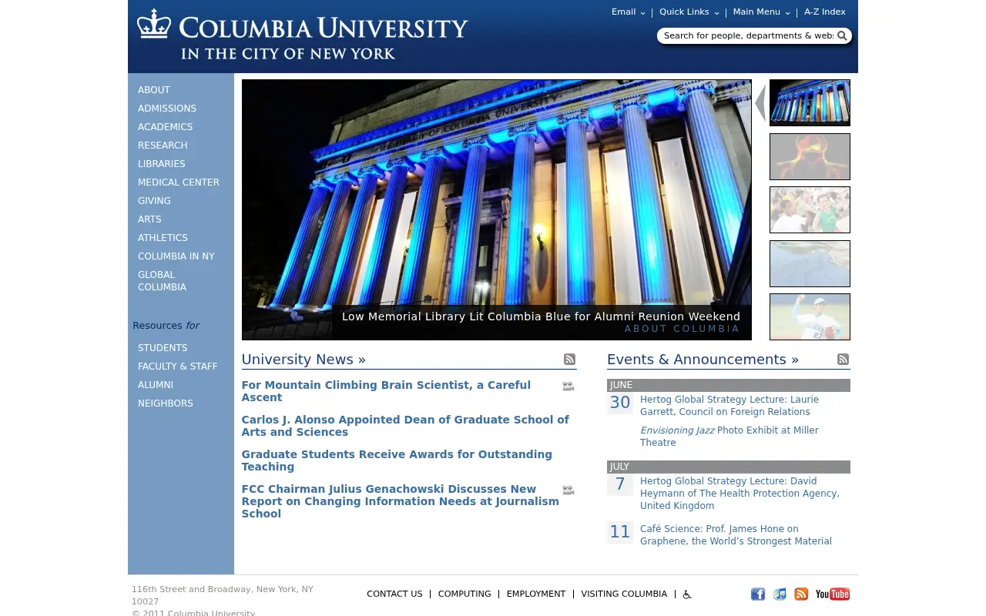The width and height of the screenshot is (986, 616).
Task: Open the Athletics sidebar item
Action: tap(163, 238)
